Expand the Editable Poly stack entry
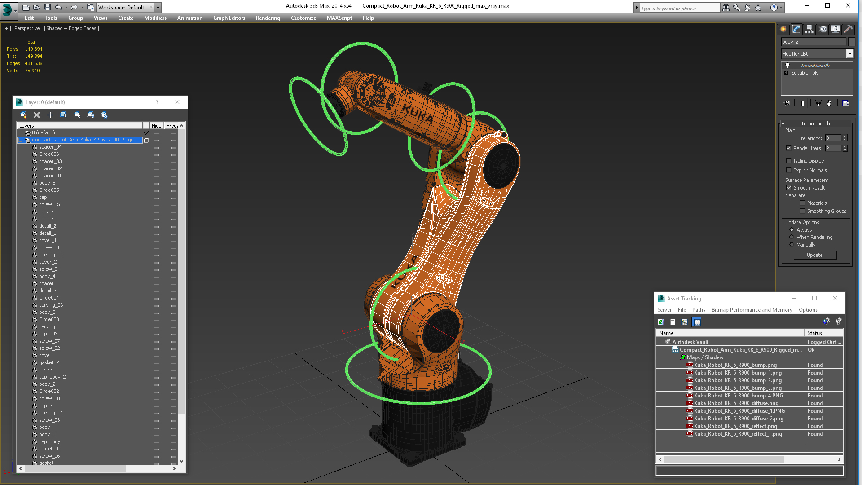This screenshot has height=485, width=862. [786, 73]
